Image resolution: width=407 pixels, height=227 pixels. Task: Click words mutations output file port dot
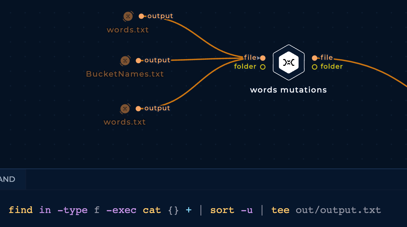315,58
